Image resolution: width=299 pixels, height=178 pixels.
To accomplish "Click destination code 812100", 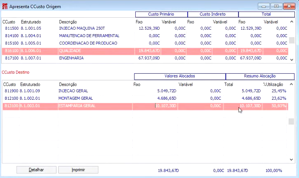I will click(x=11, y=98).
